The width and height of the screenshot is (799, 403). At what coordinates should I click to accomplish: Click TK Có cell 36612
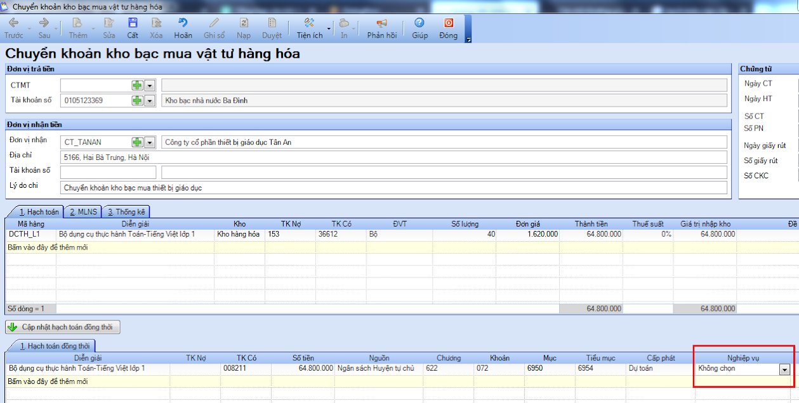[x=341, y=234]
